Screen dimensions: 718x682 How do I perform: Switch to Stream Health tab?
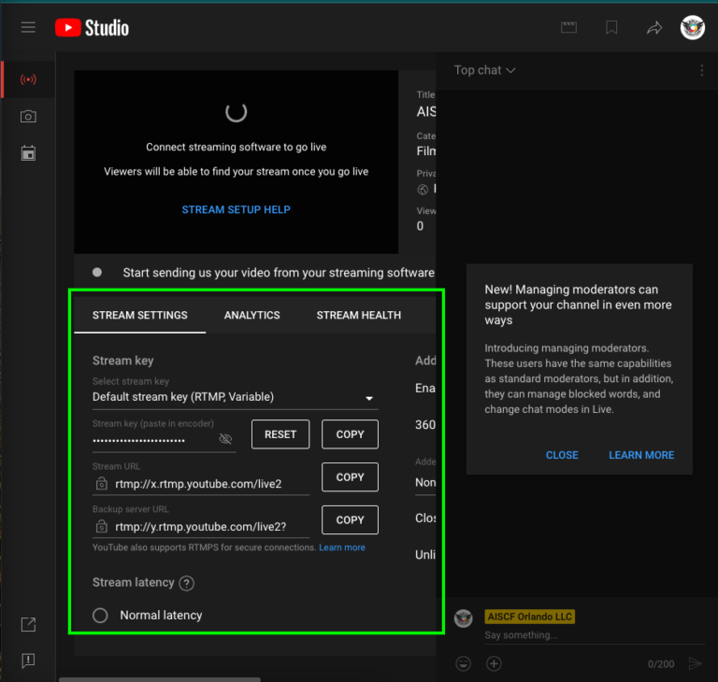coord(359,315)
